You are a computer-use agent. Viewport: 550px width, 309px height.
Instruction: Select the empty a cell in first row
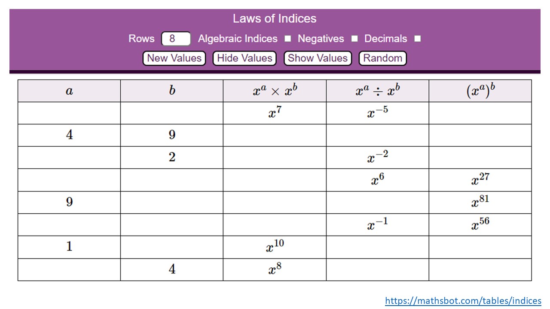[69, 113]
